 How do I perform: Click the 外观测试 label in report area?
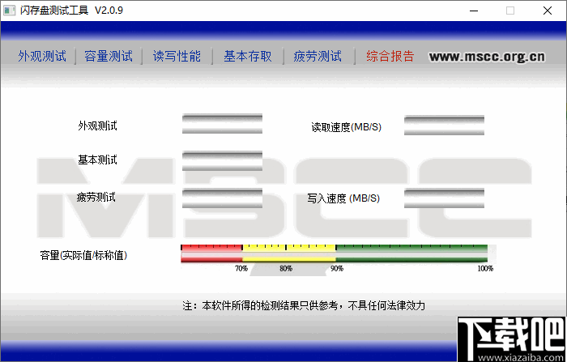(x=98, y=126)
